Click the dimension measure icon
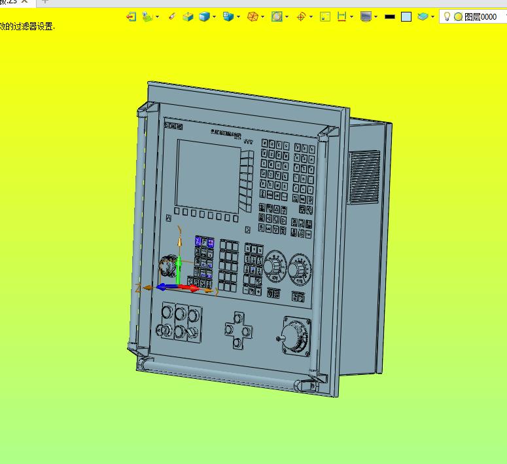Image resolution: width=507 pixels, height=464 pixels. pos(341,16)
